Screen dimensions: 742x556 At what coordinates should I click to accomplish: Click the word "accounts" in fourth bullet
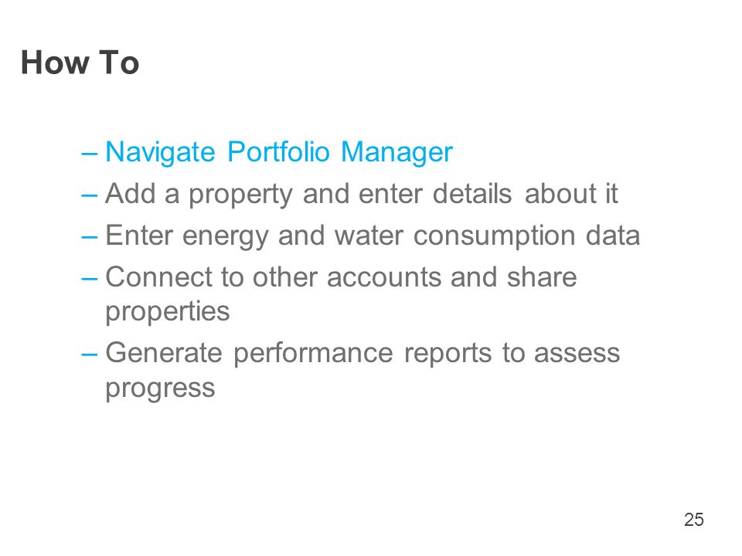383,278
